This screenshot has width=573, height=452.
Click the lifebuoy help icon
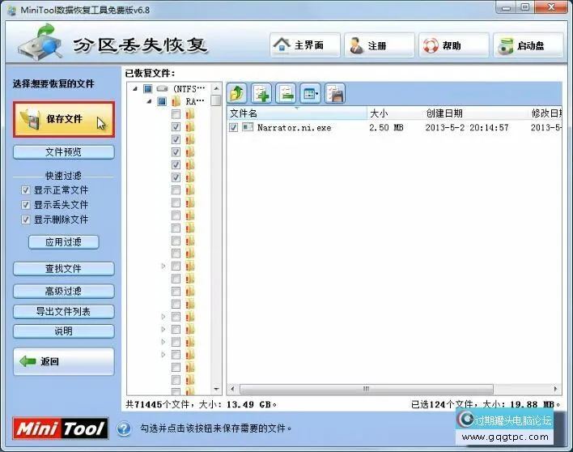pyautogui.click(x=431, y=45)
